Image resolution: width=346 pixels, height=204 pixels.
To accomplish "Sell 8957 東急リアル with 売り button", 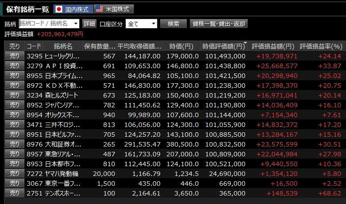I will coord(15,154).
